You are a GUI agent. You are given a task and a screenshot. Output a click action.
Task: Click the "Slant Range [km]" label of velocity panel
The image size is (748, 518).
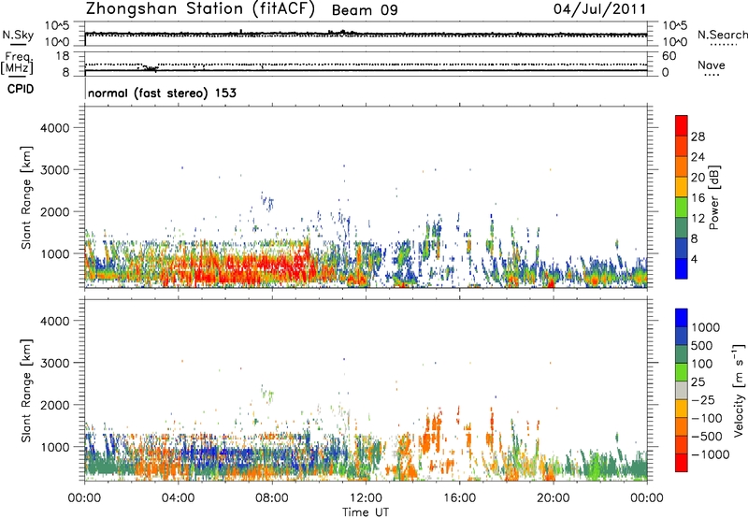click(x=26, y=391)
